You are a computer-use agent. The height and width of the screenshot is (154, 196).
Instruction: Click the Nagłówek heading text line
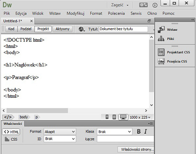click(26, 65)
